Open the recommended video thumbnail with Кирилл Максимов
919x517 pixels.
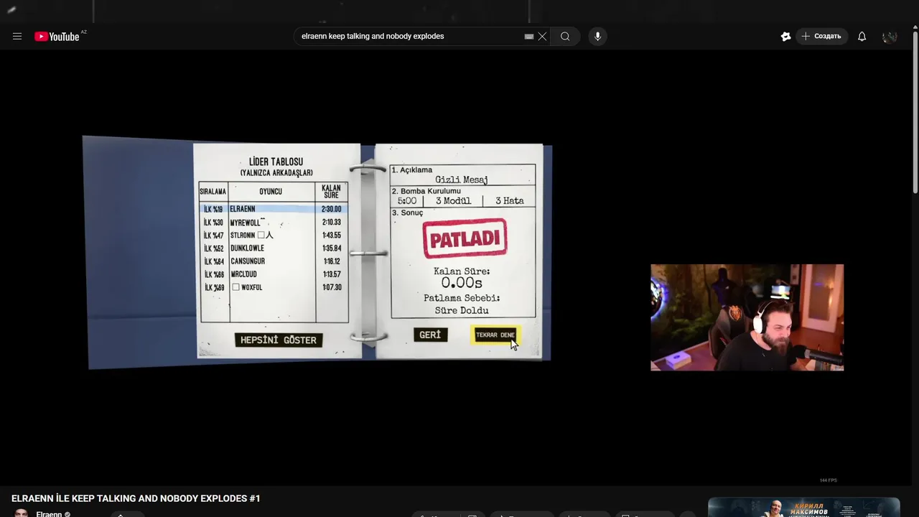tap(804, 507)
